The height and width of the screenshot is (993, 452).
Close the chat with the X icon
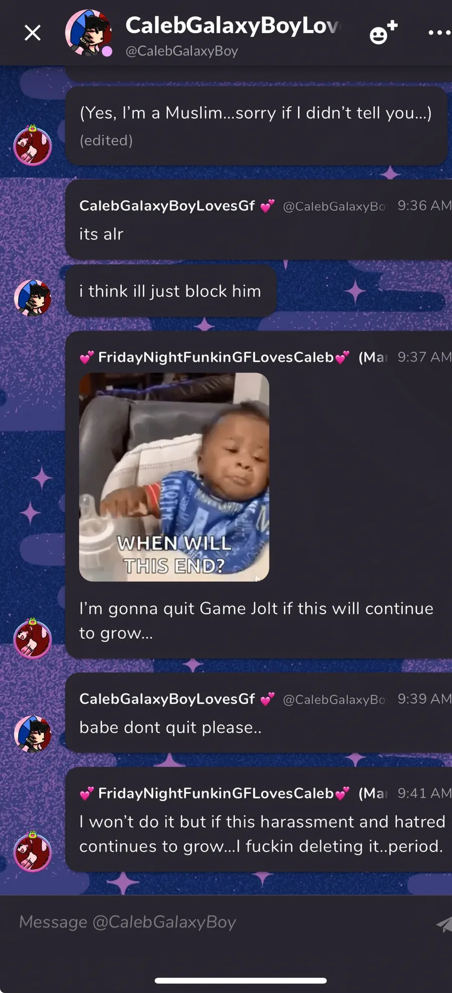(33, 33)
